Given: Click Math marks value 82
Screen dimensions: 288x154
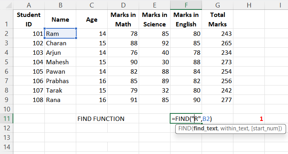Looking at the screenshot, I should 123,71.
